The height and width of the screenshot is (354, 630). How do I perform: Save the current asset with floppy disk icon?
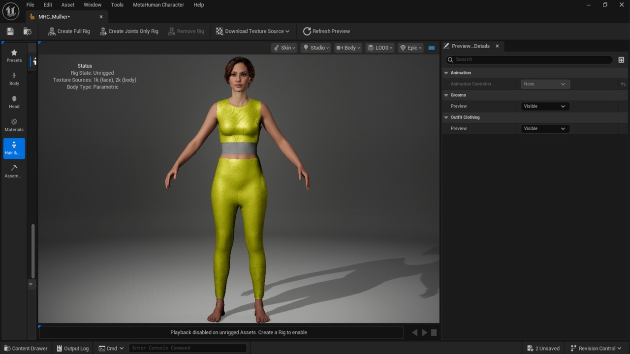point(10,31)
